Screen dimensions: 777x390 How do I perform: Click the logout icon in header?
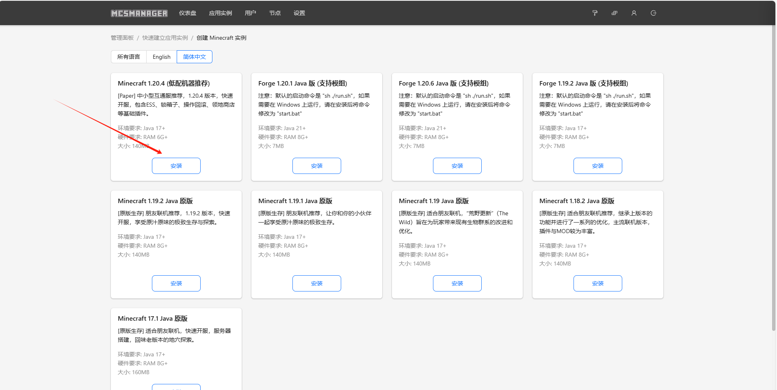653,13
